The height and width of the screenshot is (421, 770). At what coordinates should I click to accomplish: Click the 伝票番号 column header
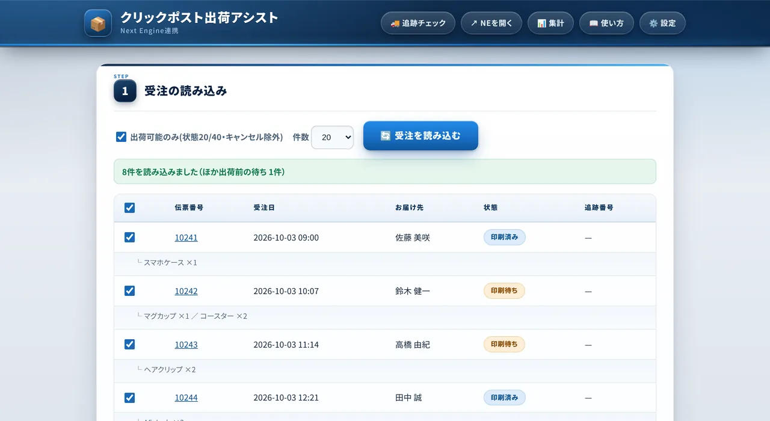[189, 207]
